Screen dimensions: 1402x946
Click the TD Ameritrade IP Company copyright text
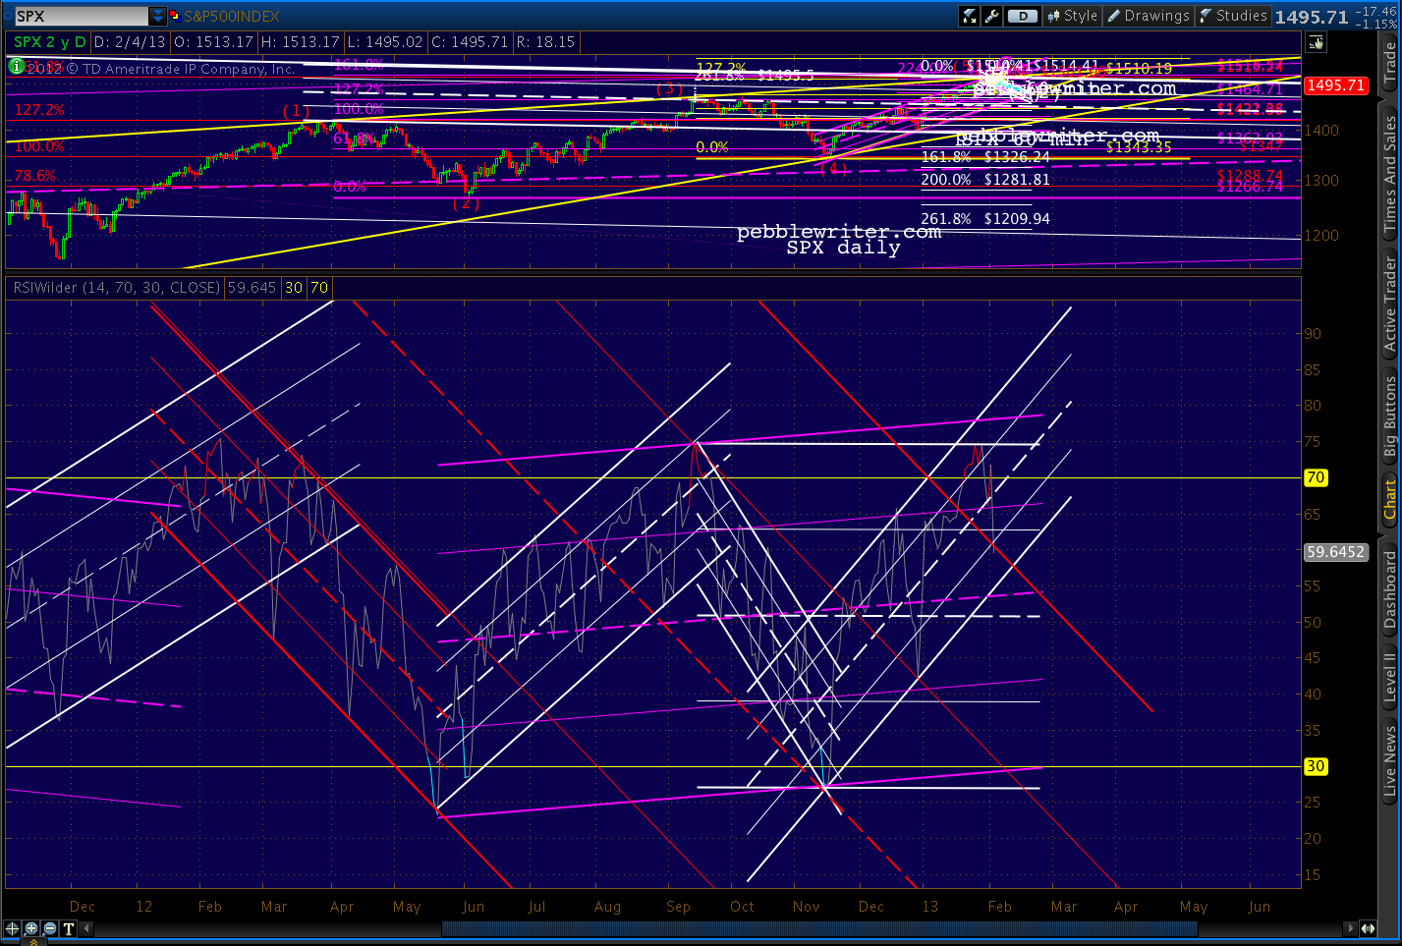click(x=161, y=69)
